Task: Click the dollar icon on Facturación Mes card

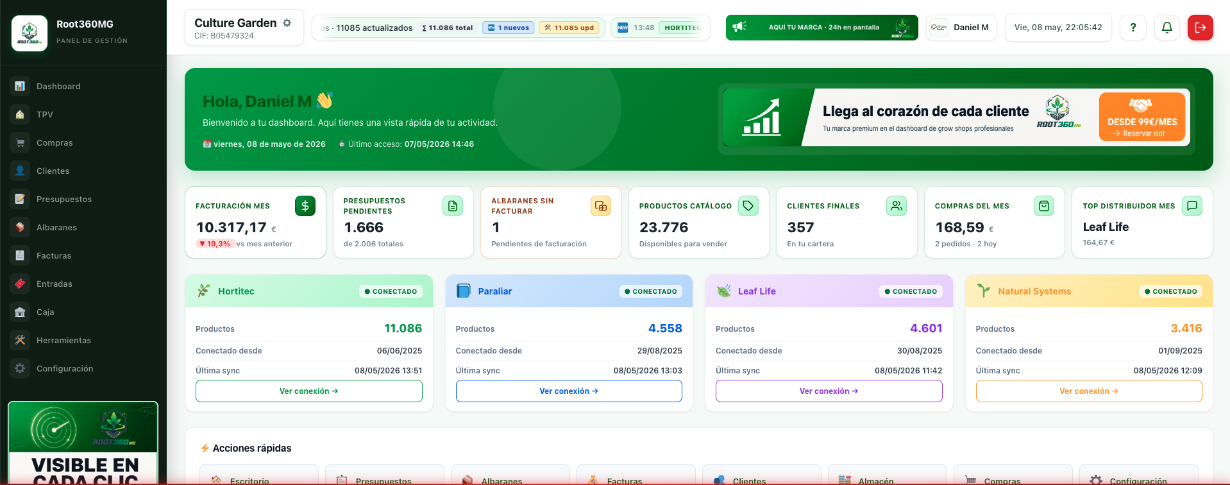Action: [x=305, y=206]
